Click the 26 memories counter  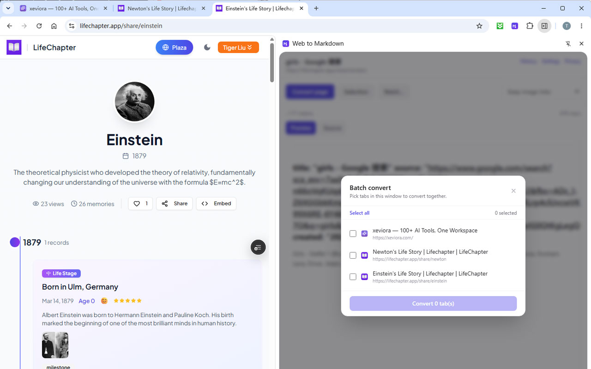[92, 204]
